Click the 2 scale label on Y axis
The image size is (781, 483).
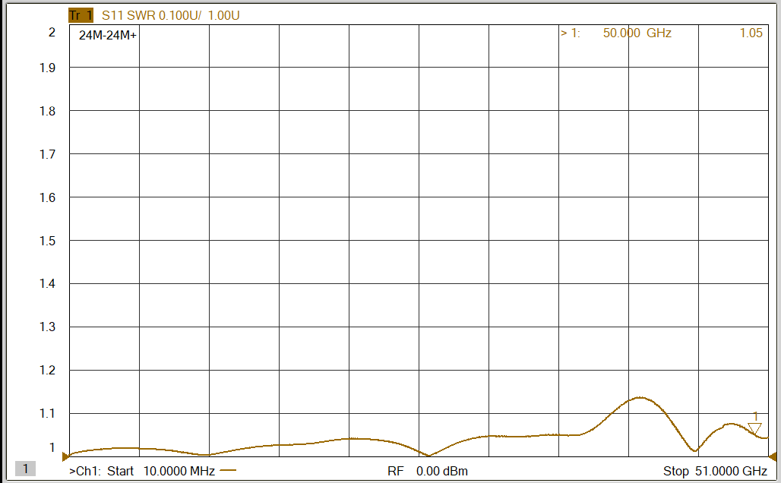click(x=52, y=33)
